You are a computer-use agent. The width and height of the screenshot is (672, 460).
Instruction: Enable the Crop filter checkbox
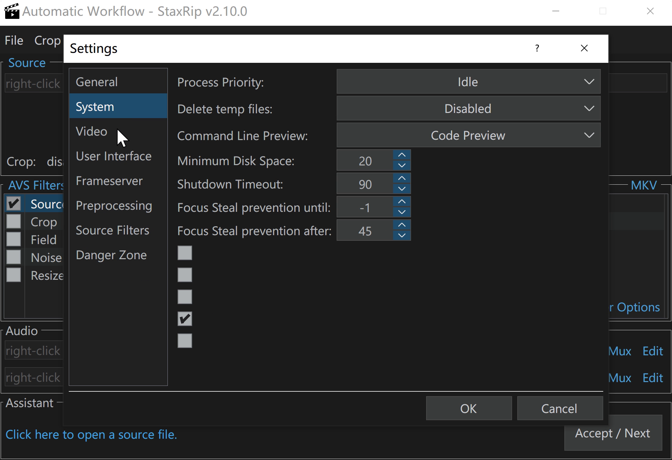click(14, 221)
